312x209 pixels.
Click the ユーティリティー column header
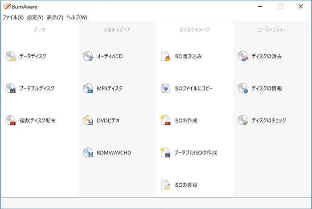tap(272, 30)
